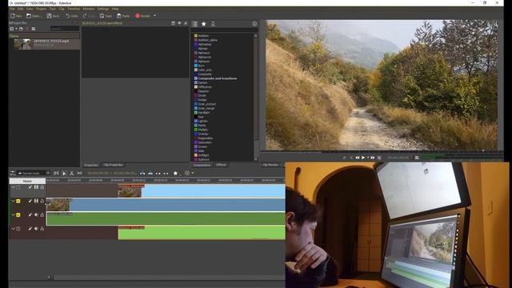Click fast forward in project monitor controls
The height and width of the screenshot is (288, 512).
(x=372, y=158)
